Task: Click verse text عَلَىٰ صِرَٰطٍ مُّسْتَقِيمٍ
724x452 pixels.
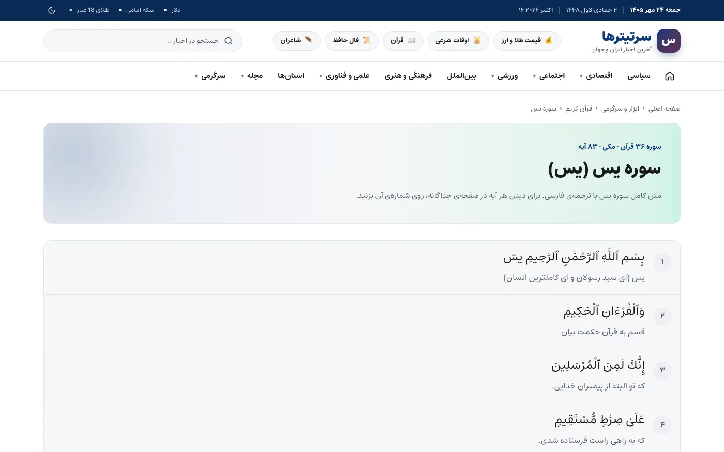Action: tap(600, 420)
